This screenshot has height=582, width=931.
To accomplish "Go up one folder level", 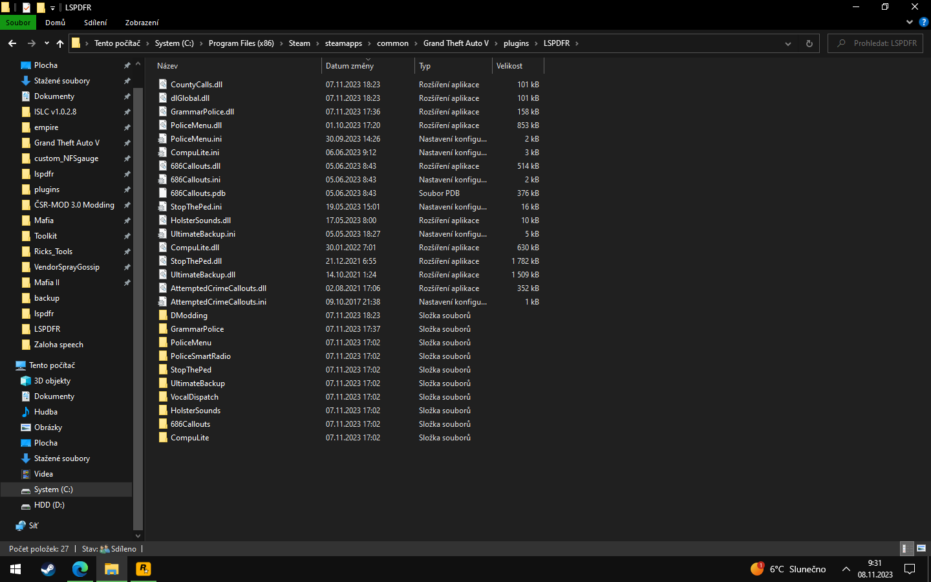I will click(60, 43).
